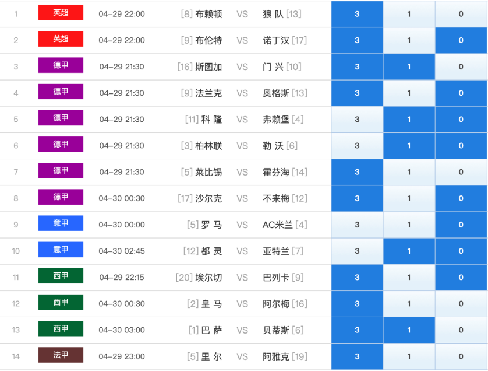
Task: Toggle result 1 for 柏林联 vs 勒沃
Action: (x=409, y=146)
